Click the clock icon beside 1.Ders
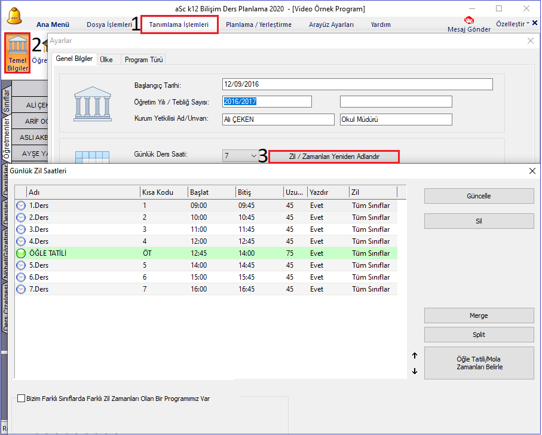 pyautogui.click(x=21, y=206)
